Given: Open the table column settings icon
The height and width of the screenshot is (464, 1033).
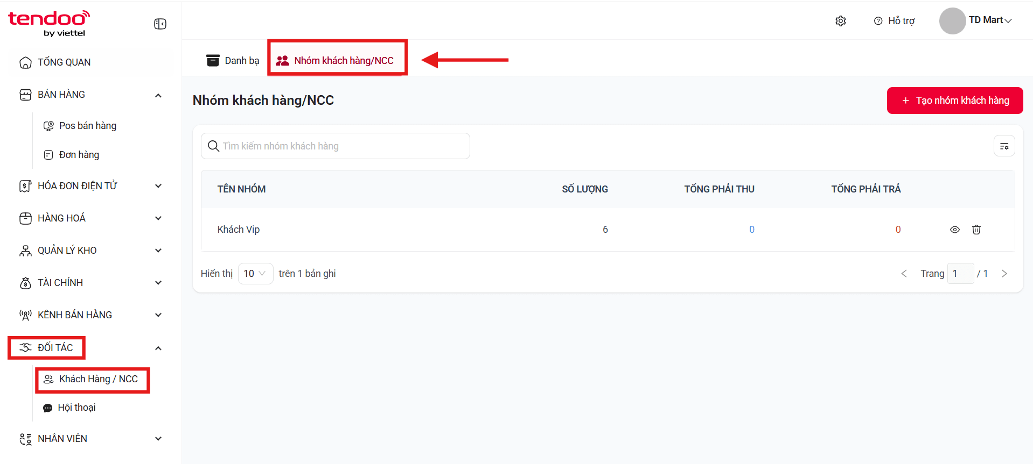Looking at the screenshot, I should point(1004,146).
